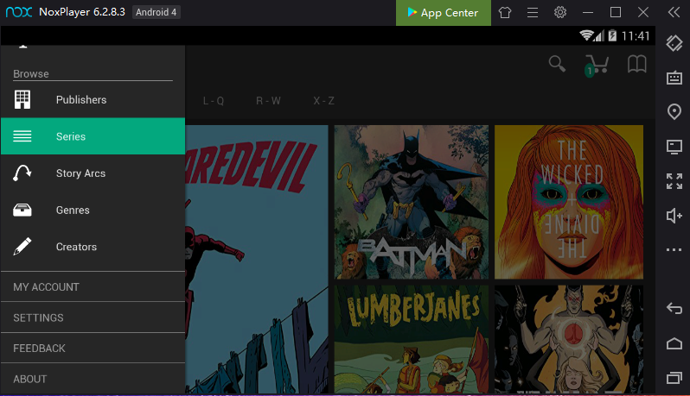Open the My Books library icon
This screenshot has height=396, width=690.
636,64
